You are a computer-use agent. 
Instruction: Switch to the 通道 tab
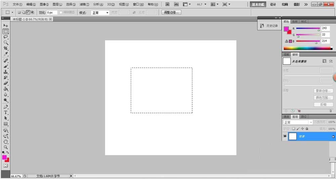coord(286,117)
